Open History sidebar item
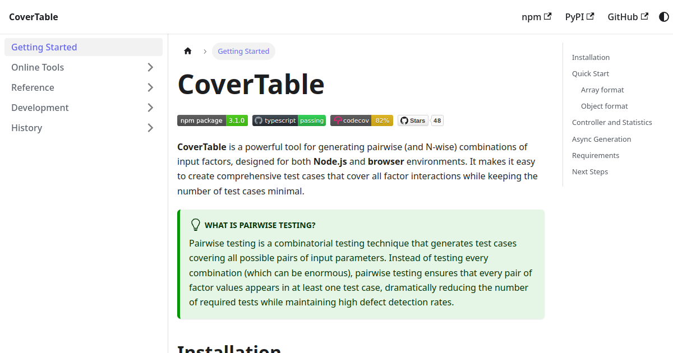The height and width of the screenshot is (353, 673). (x=72, y=128)
